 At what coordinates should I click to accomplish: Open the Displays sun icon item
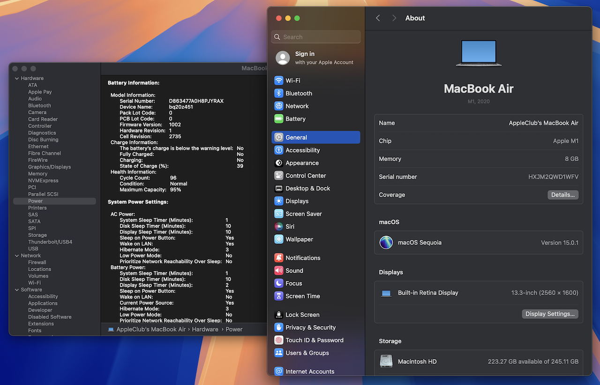[279, 200]
